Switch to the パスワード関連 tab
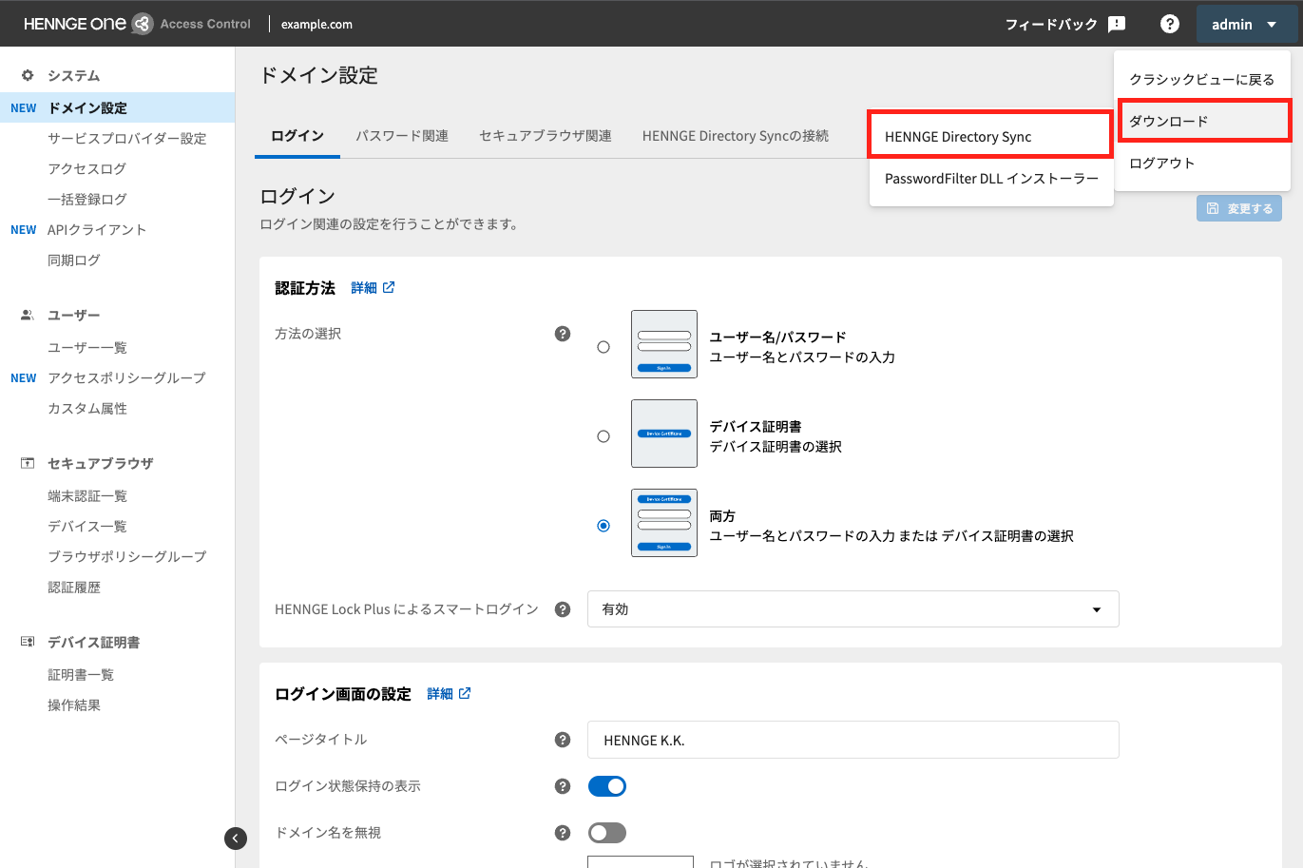 point(402,136)
